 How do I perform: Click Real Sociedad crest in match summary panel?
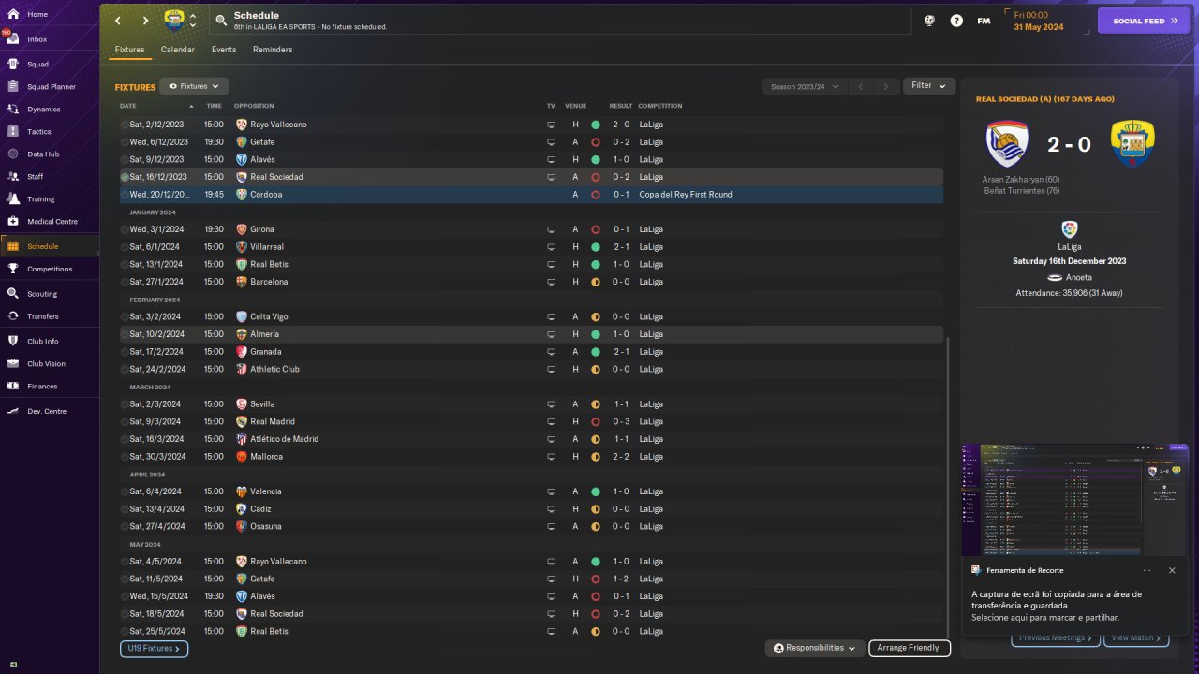tap(1008, 144)
